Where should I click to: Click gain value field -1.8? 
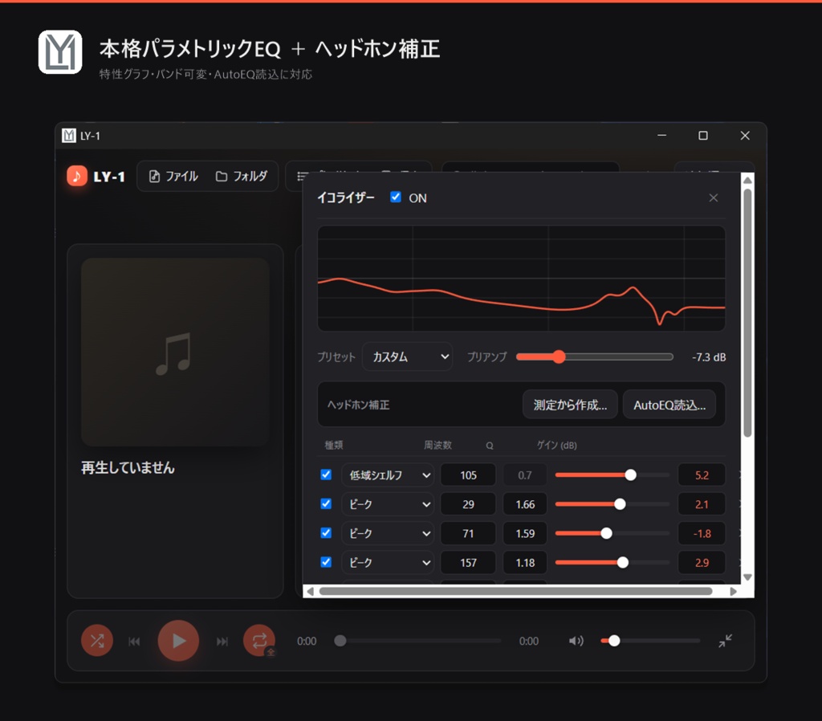tap(702, 533)
